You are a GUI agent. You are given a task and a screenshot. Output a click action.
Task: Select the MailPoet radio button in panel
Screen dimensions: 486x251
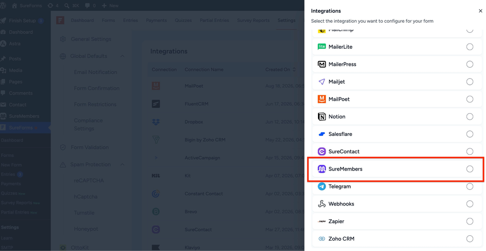tap(469, 99)
